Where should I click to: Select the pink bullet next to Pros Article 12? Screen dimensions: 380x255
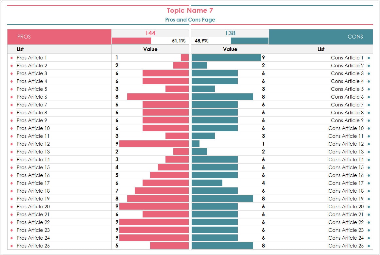pyautogui.click(x=11, y=144)
